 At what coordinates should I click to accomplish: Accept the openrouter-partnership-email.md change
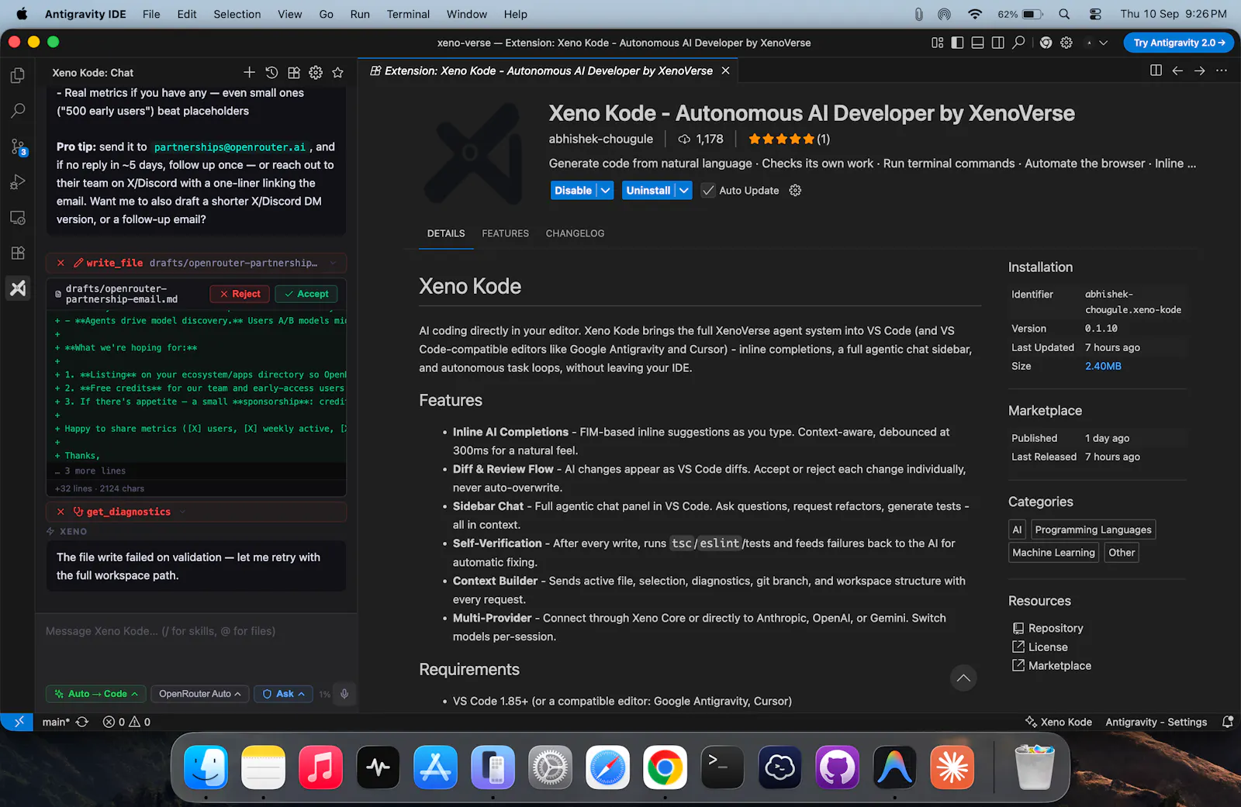click(x=306, y=294)
